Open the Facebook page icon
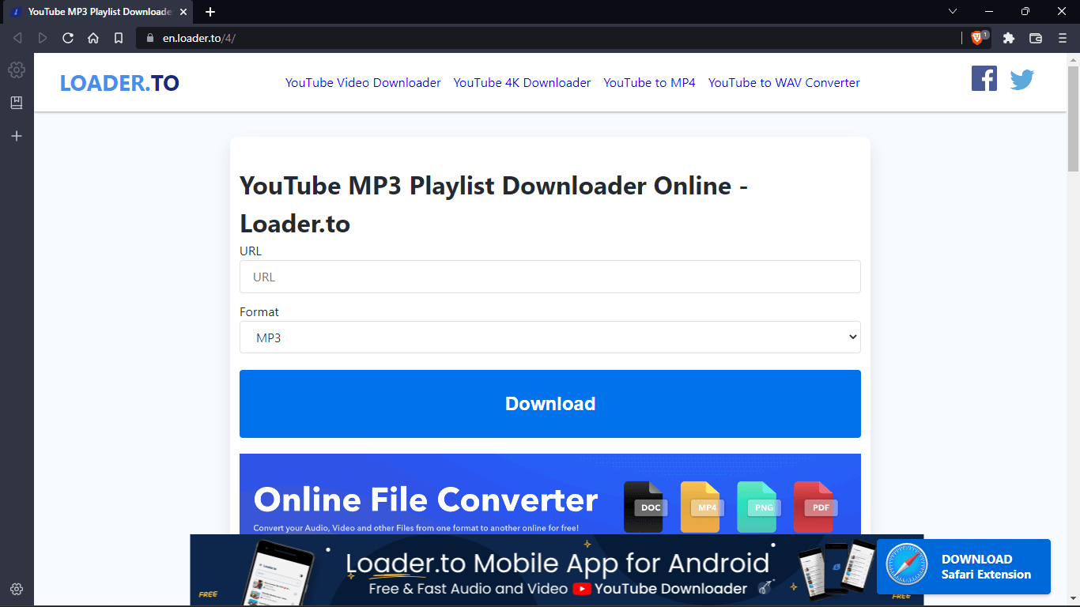 [984, 78]
